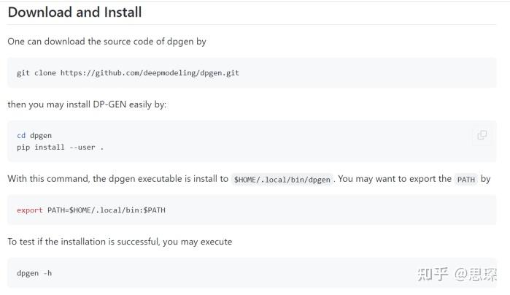Click the blue cd keyword
Viewport: 510px width, 295px height.
21,136
